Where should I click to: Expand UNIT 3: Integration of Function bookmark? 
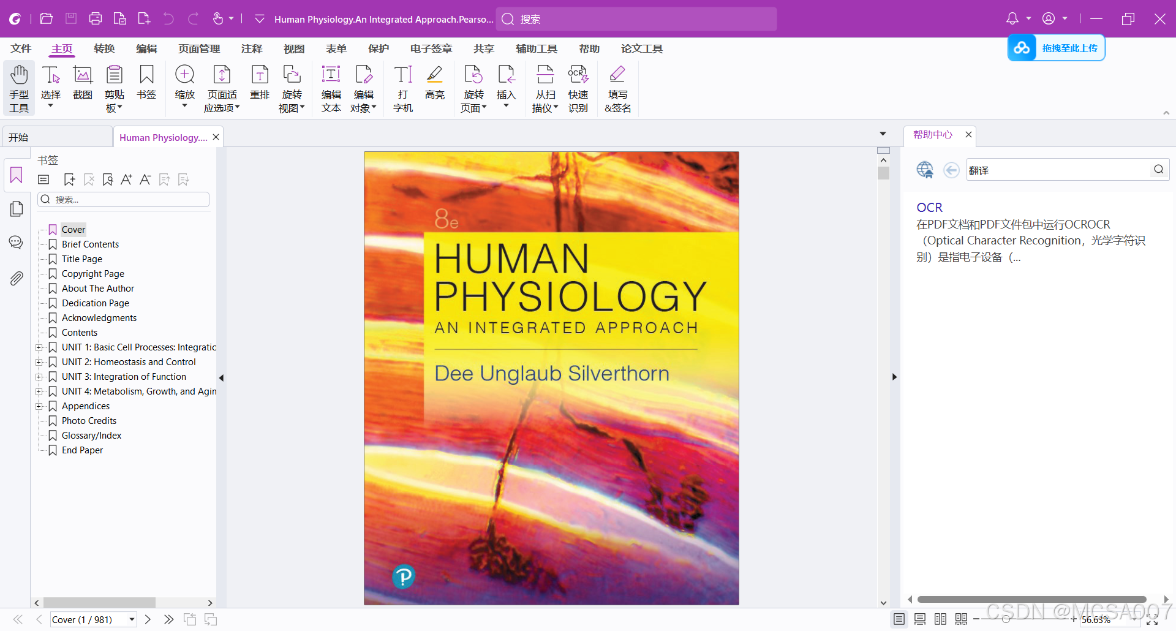click(x=39, y=377)
